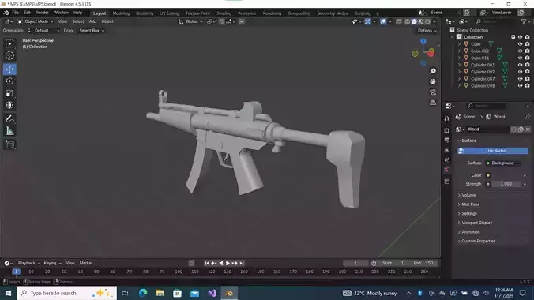Select the Move tool
Image resolution: width=534 pixels, height=300 pixels.
tap(9, 69)
